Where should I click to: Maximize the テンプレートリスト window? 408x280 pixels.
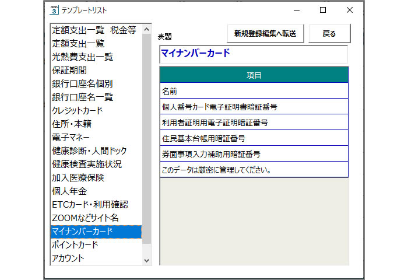click(x=323, y=10)
